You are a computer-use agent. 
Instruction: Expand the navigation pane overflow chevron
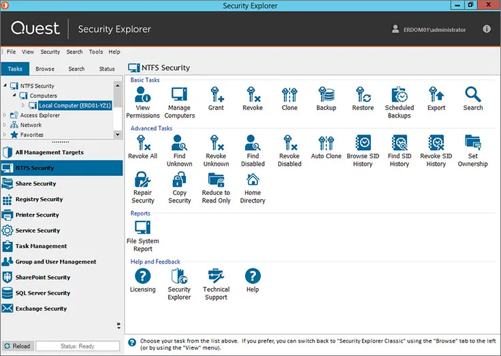tap(118, 325)
